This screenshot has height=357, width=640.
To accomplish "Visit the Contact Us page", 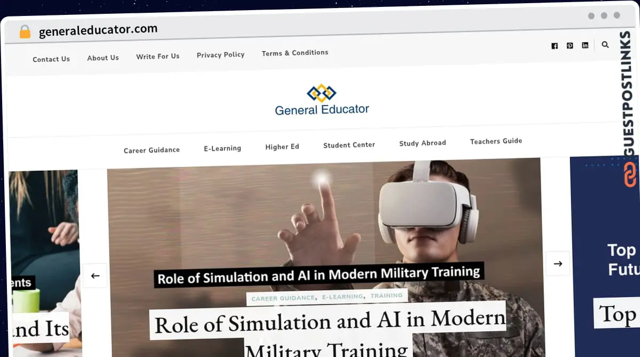I will click(51, 59).
